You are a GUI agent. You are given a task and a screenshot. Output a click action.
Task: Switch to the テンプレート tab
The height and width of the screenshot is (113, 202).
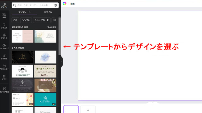tap(24, 12)
